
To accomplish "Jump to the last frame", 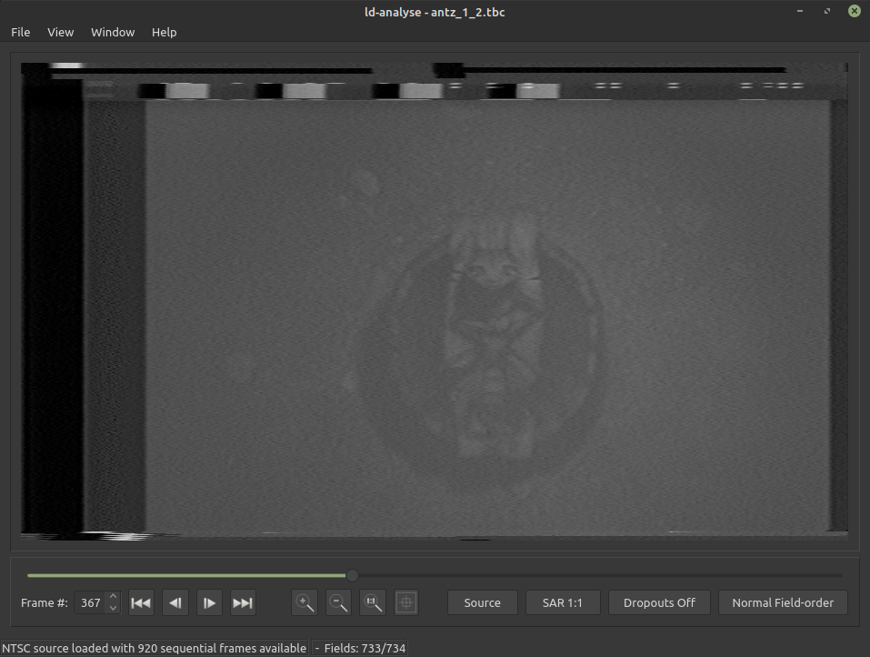I will click(x=243, y=602).
